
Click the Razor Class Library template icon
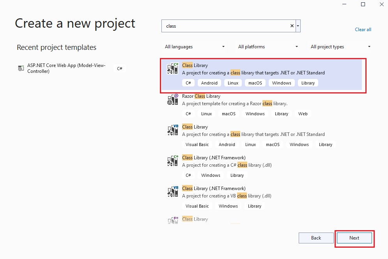tap(173, 99)
